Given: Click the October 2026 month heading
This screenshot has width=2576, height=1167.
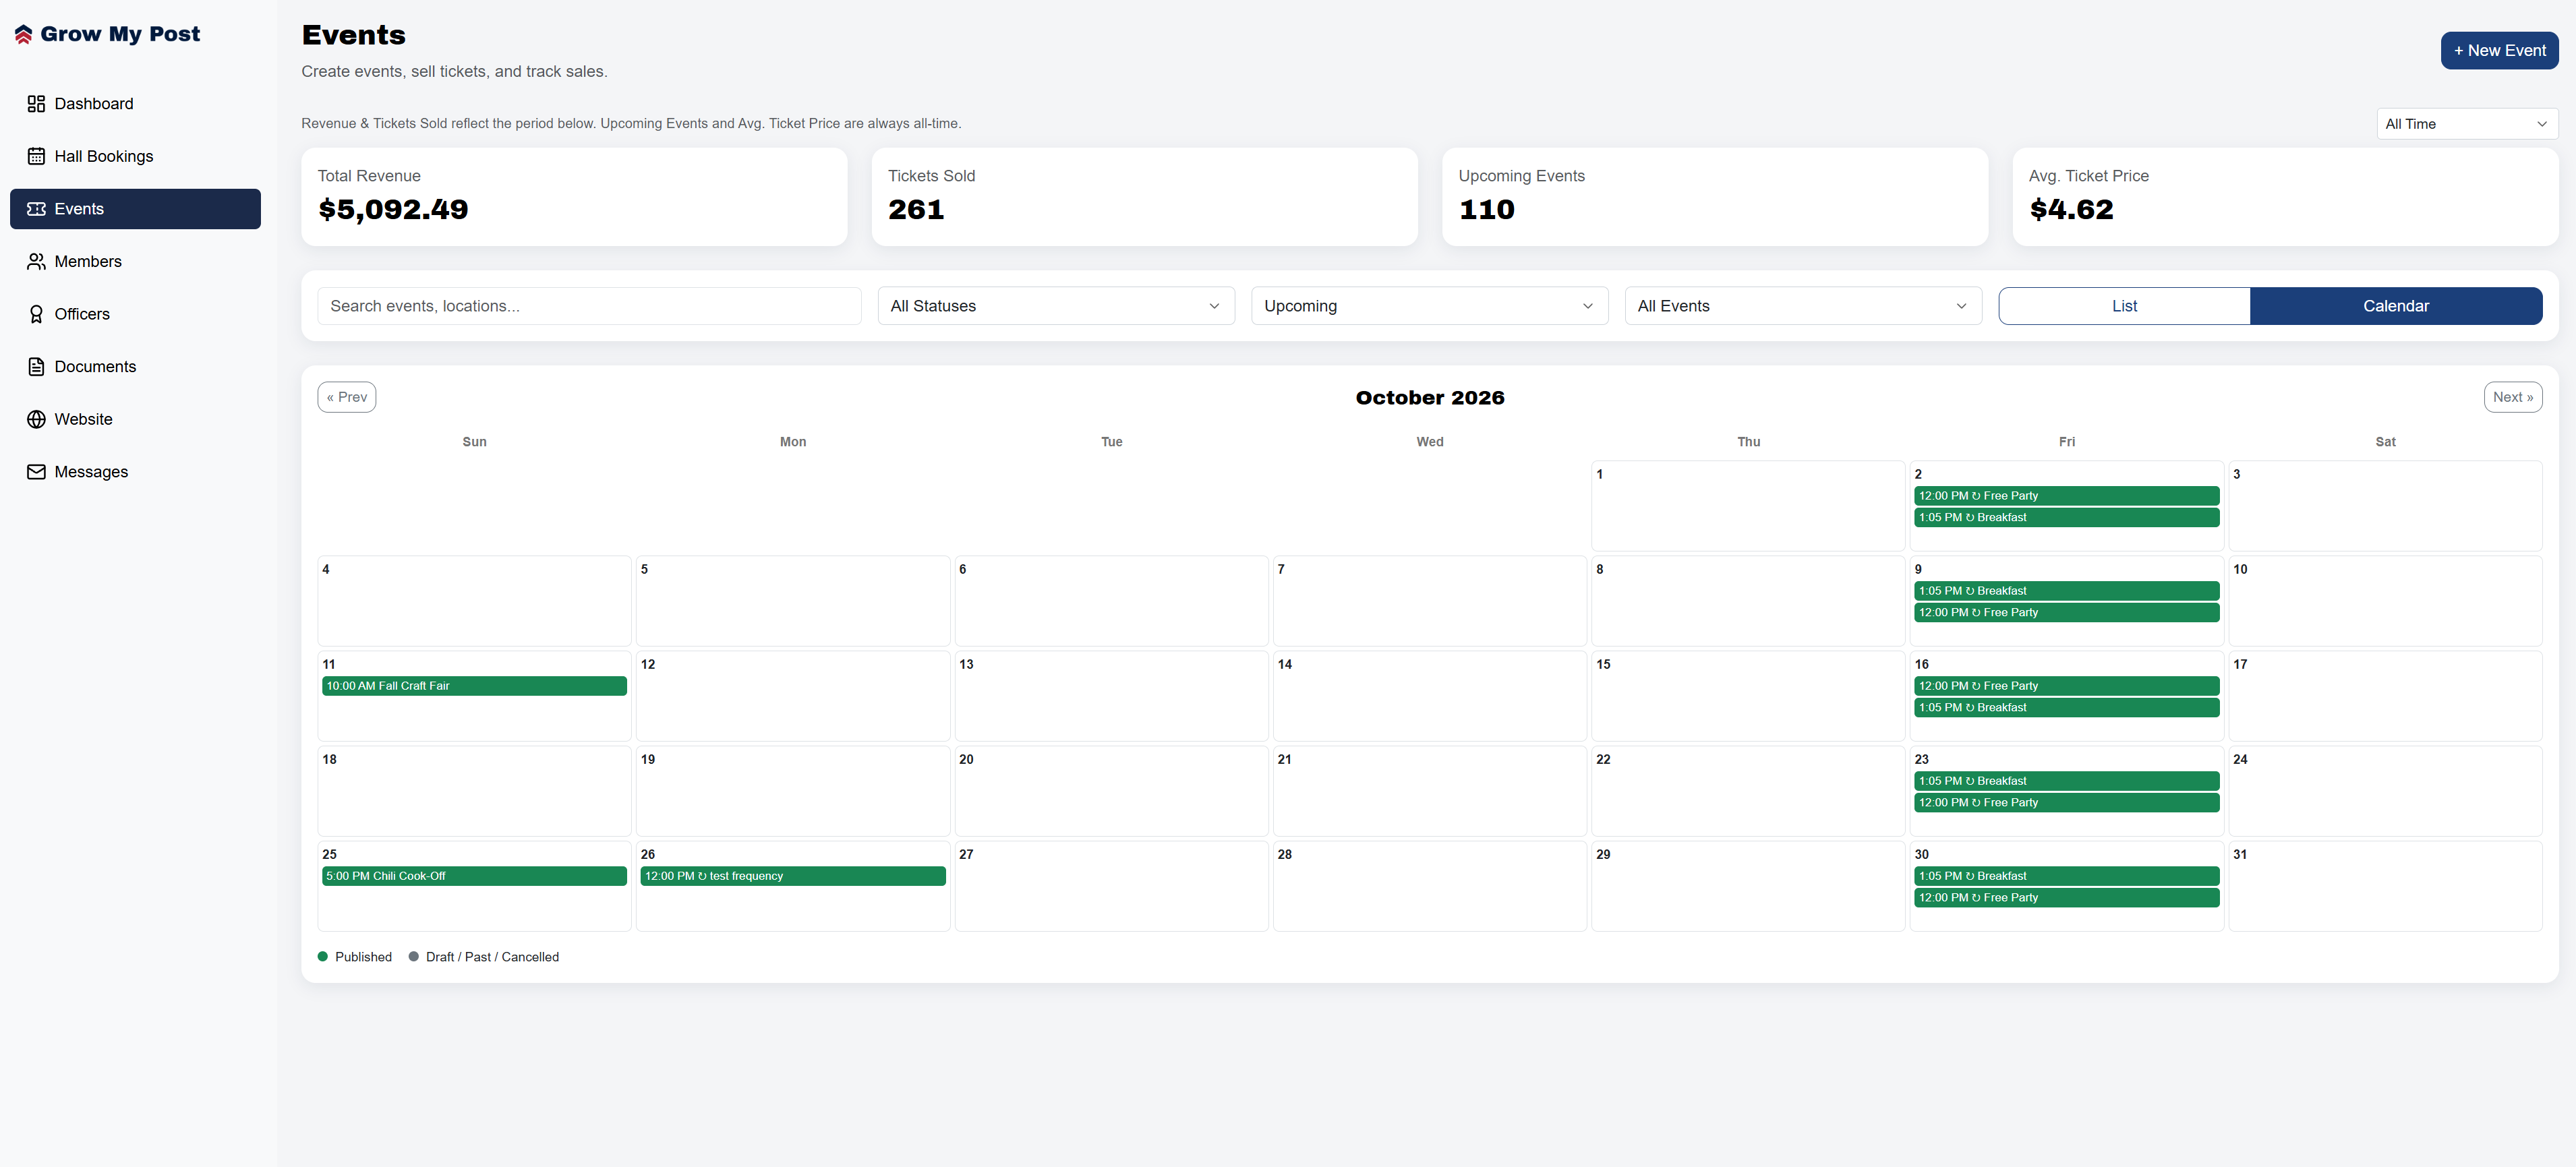Looking at the screenshot, I should pos(1429,398).
